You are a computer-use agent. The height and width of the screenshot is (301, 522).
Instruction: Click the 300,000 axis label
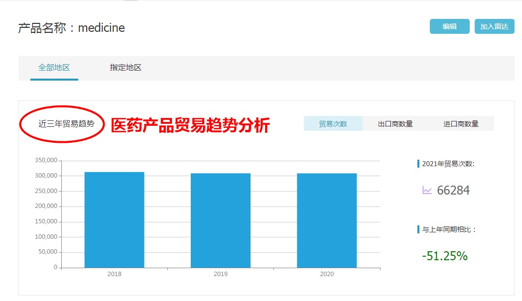(46, 176)
